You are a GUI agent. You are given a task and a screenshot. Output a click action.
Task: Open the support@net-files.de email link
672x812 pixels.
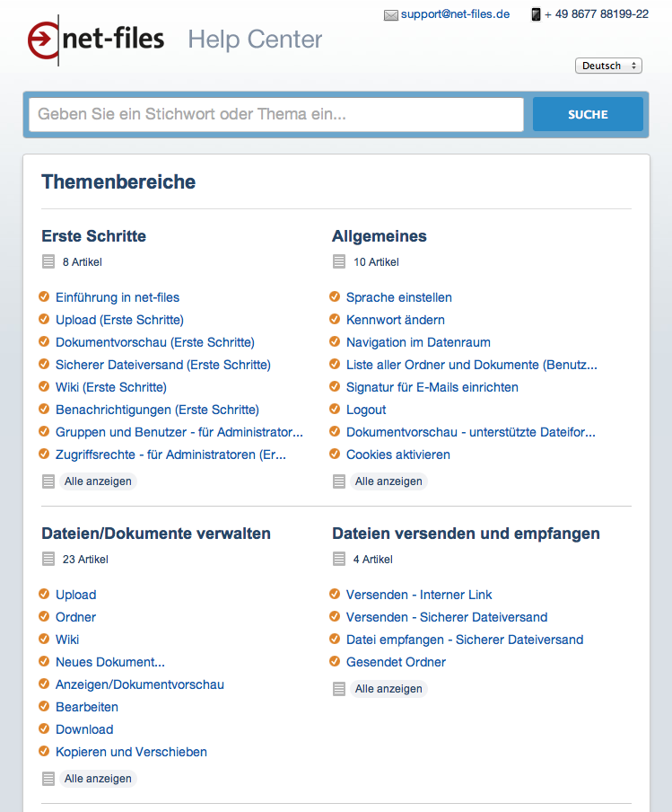[x=455, y=14]
